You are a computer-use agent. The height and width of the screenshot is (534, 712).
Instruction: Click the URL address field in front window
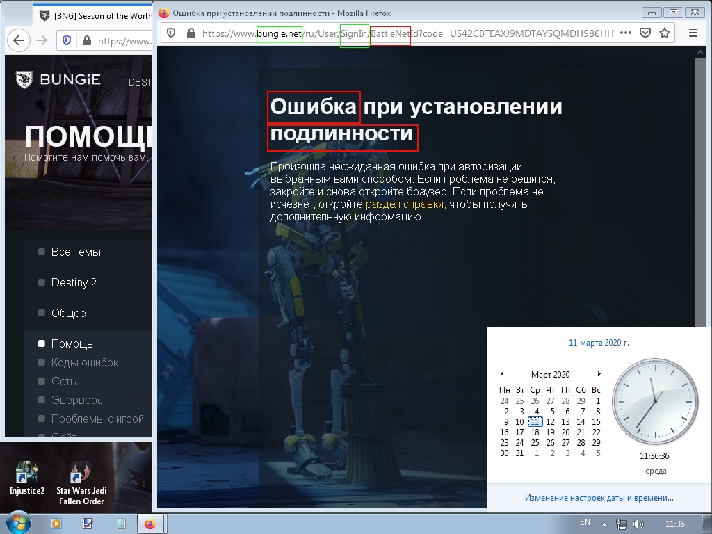coord(409,33)
